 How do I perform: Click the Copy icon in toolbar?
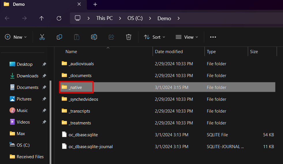(x=59, y=37)
